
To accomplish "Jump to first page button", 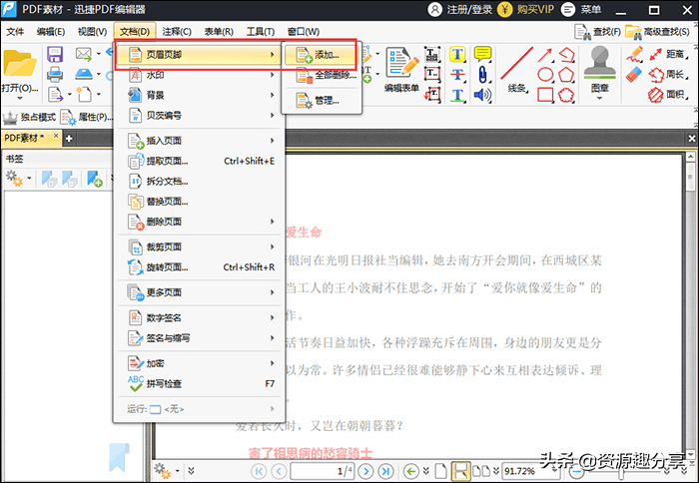I will tap(259, 471).
